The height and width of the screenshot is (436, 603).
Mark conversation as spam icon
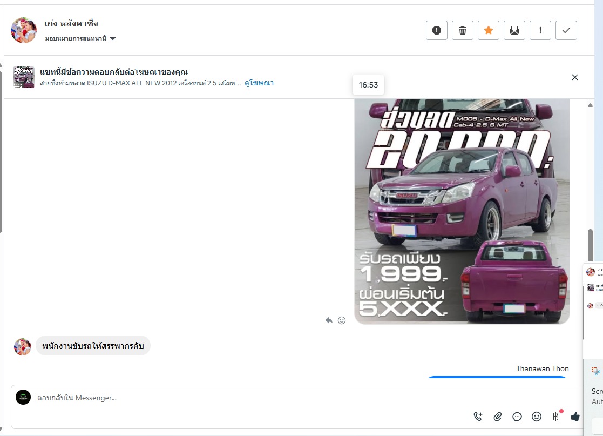click(x=437, y=30)
